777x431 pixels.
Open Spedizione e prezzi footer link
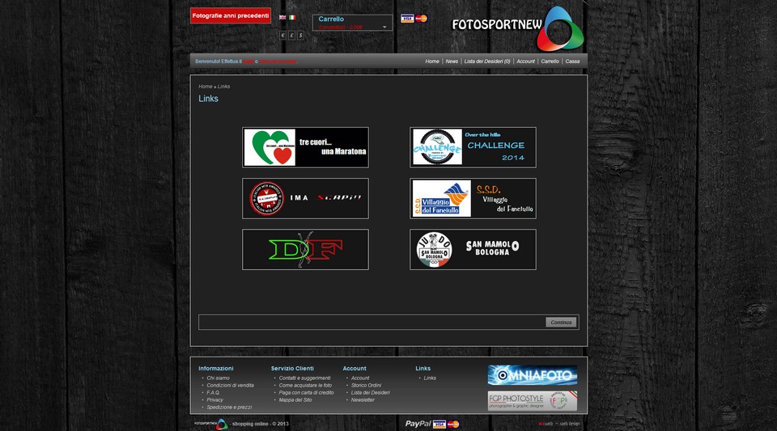[229, 408]
